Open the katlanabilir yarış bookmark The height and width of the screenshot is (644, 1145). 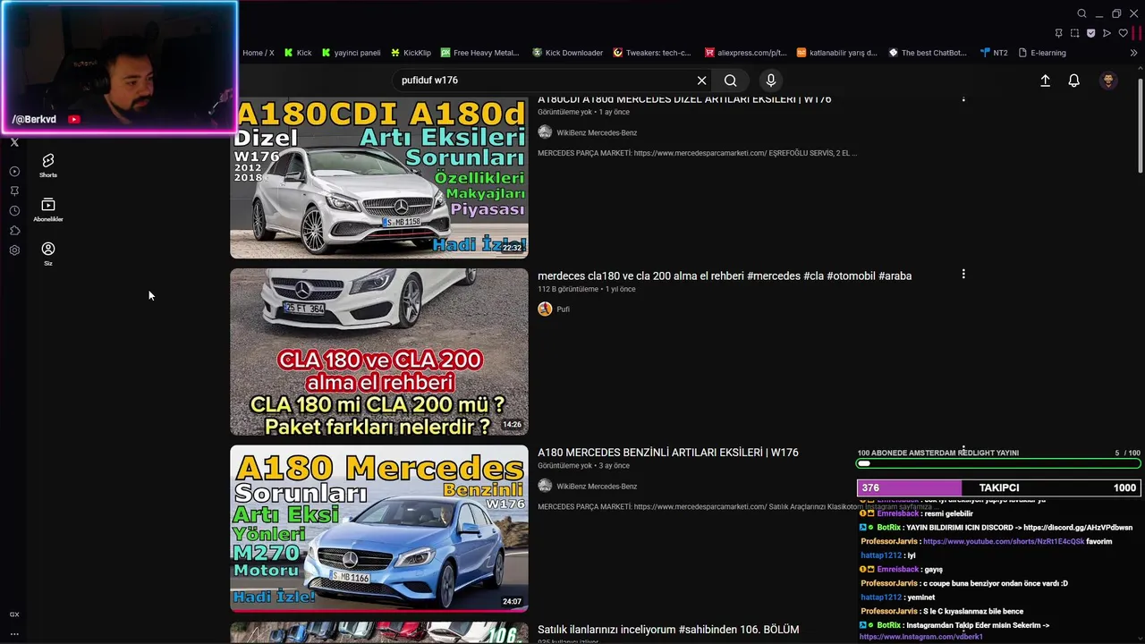(x=836, y=53)
